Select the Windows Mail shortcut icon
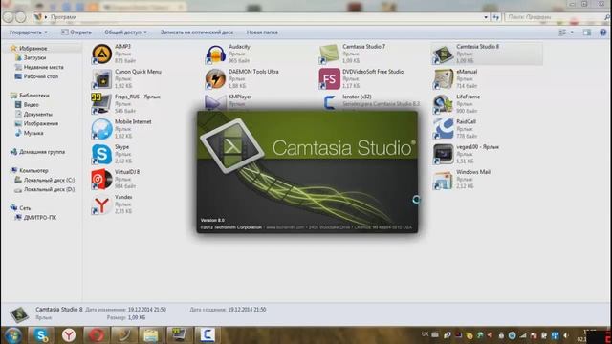The width and height of the screenshot is (612, 344). pos(443,181)
